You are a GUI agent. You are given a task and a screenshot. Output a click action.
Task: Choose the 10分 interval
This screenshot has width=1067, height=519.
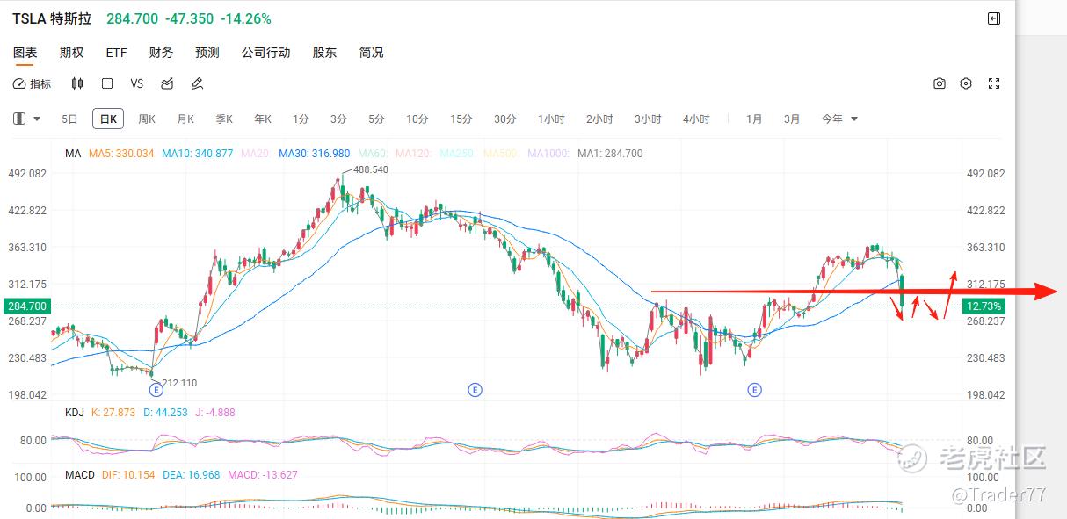(417, 119)
